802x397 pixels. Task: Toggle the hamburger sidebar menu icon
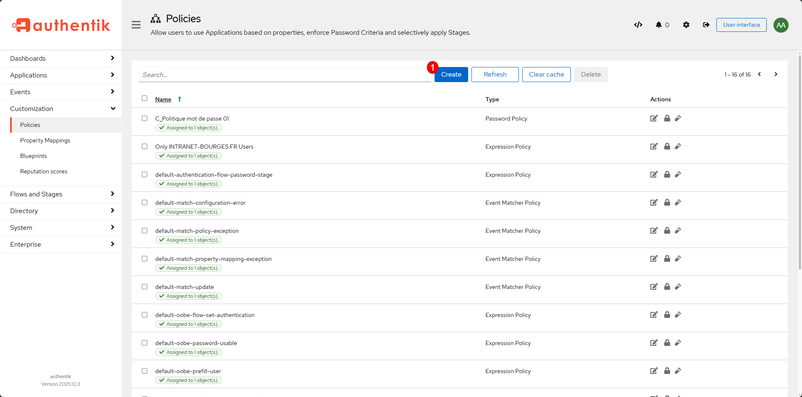[136, 25]
